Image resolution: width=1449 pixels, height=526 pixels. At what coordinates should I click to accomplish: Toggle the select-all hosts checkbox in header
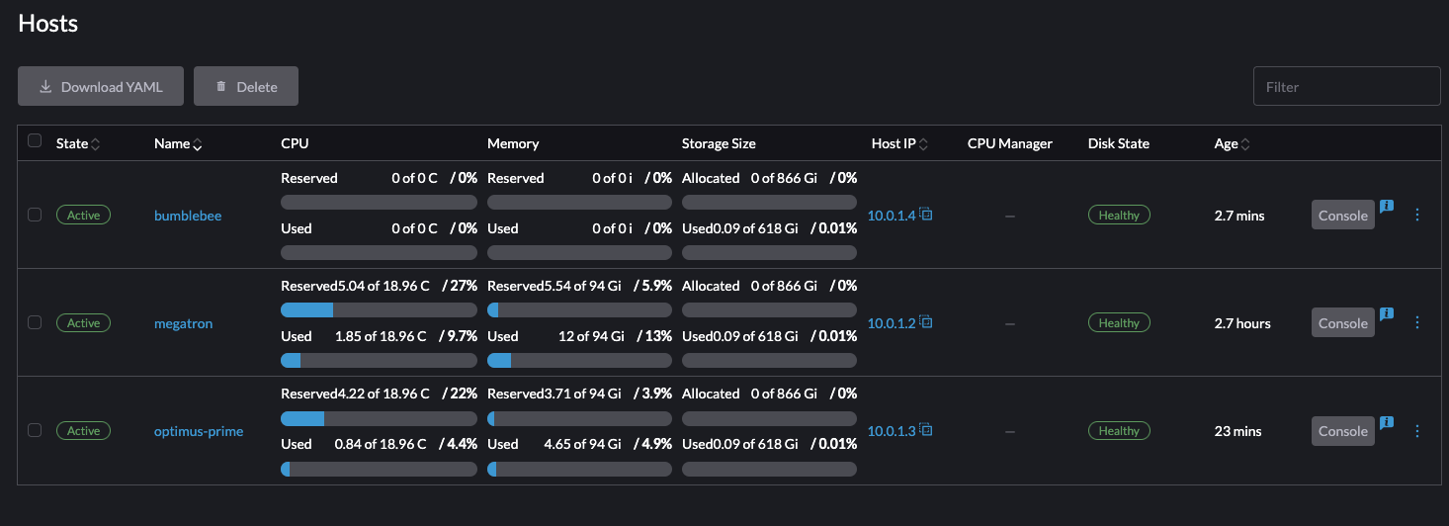[35, 141]
